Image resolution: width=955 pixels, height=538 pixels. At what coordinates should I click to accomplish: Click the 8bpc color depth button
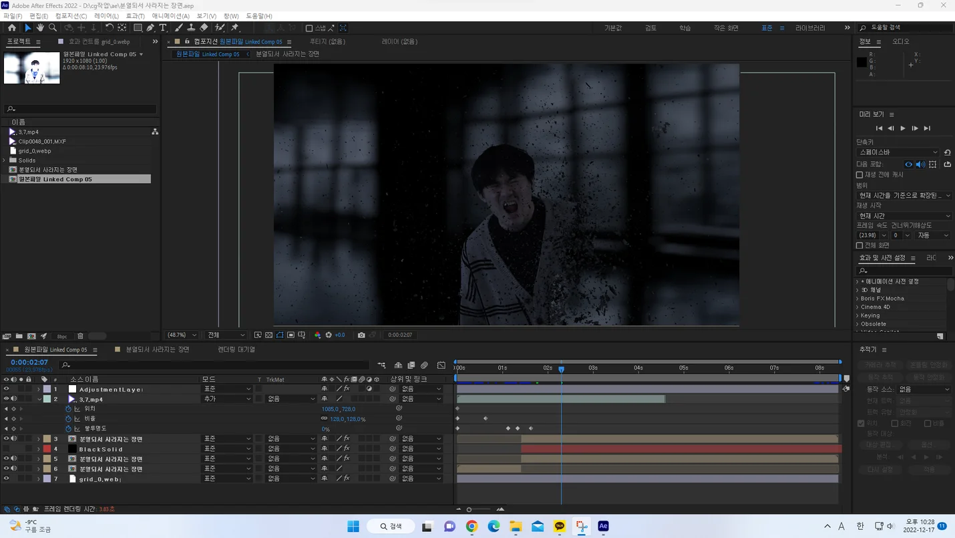click(62, 336)
